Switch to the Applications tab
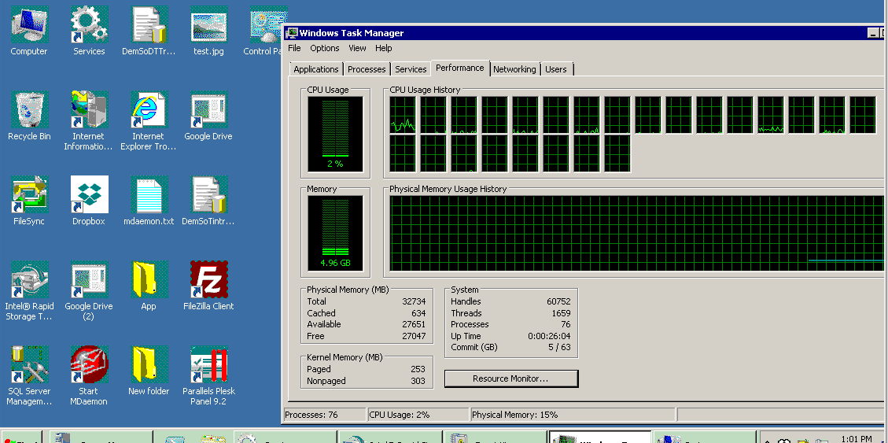This screenshot has width=888, height=443. coord(316,69)
